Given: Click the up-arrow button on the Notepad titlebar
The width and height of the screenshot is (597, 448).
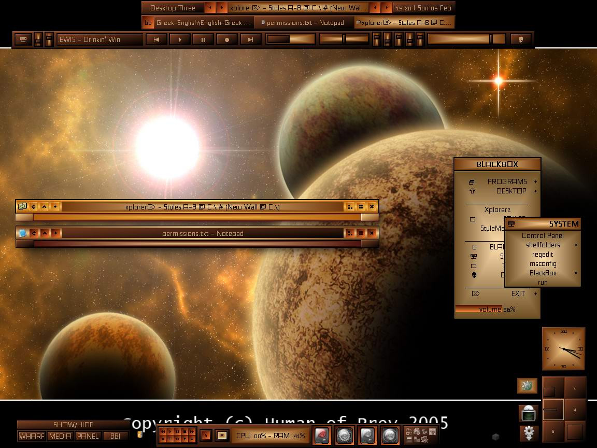Looking at the screenshot, I should [x=45, y=233].
